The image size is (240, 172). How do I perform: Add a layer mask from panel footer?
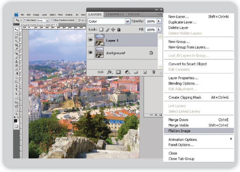[x=119, y=72]
